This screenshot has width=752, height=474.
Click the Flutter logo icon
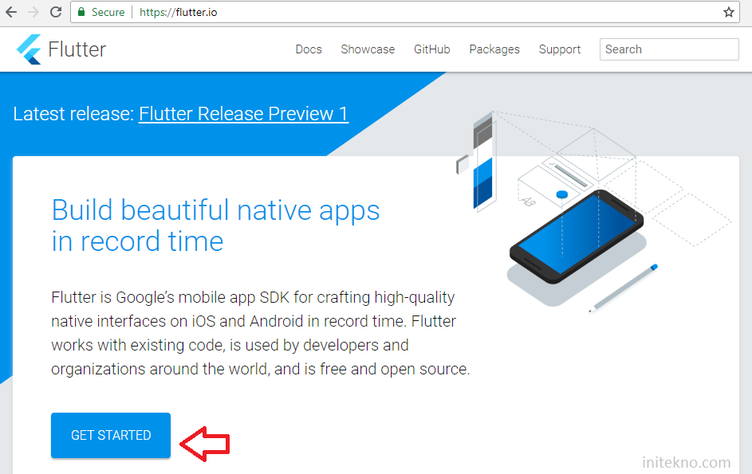point(27,49)
